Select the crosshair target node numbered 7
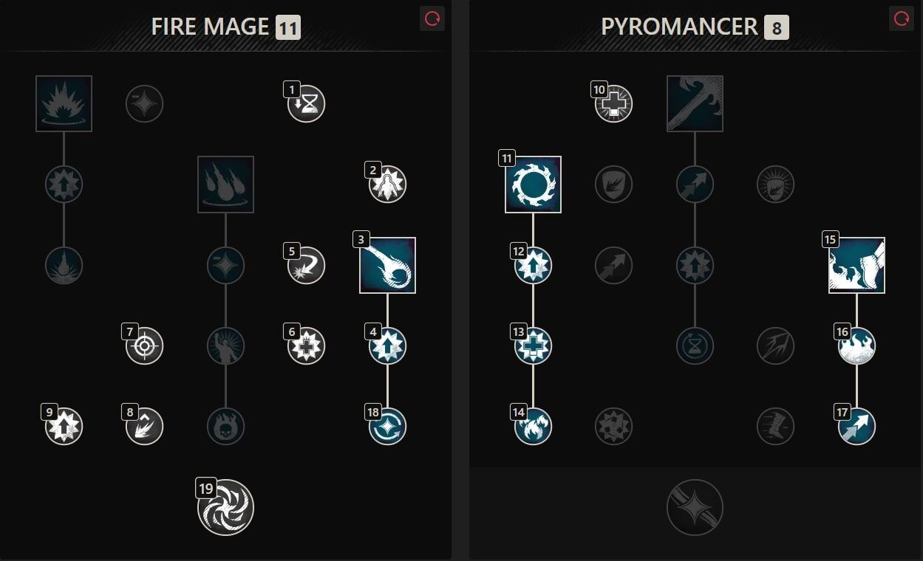 pyautogui.click(x=145, y=346)
